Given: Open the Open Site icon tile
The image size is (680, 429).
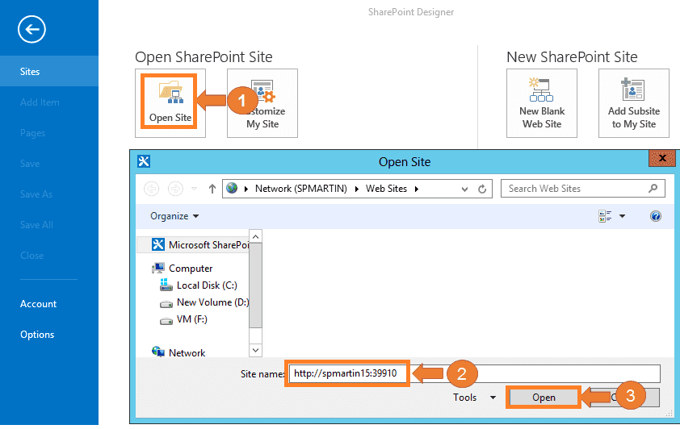Looking at the screenshot, I should (170, 102).
